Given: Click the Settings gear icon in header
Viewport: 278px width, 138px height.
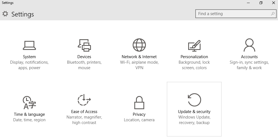Looking at the screenshot, I should [x=5, y=14].
